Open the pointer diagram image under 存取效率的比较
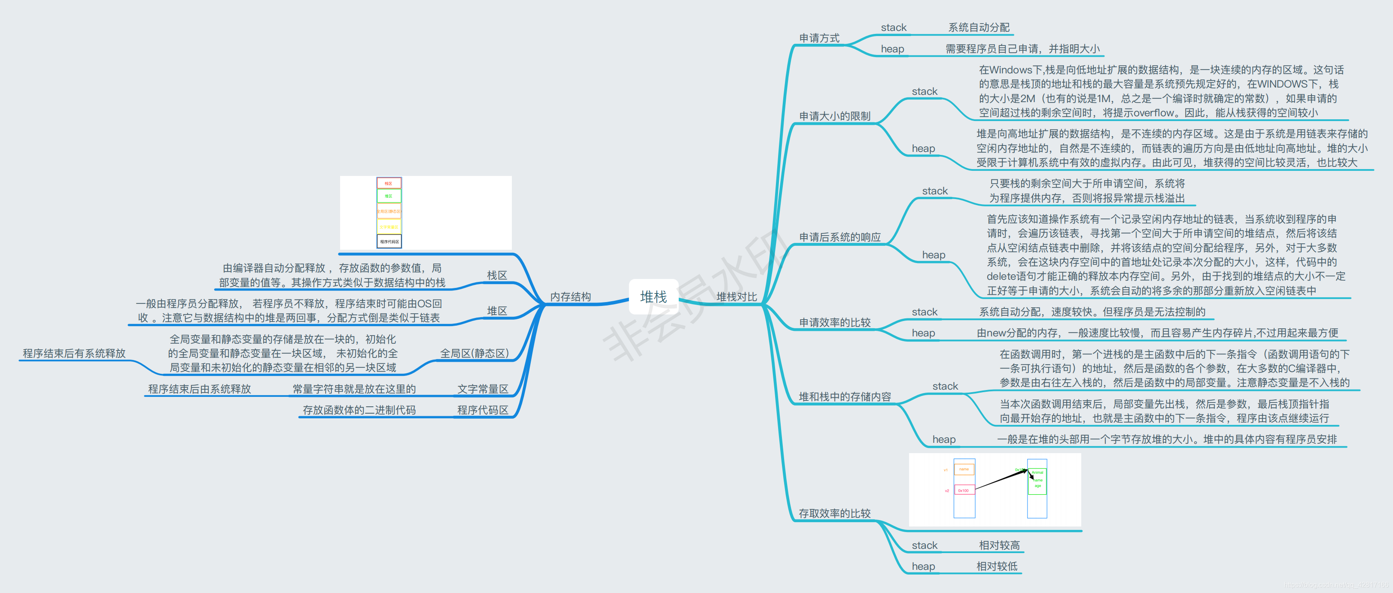Viewport: 1393px width, 593px height. (995, 489)
